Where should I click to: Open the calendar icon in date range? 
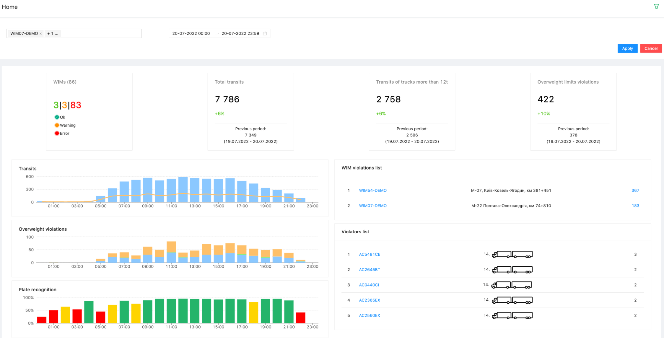265,33
